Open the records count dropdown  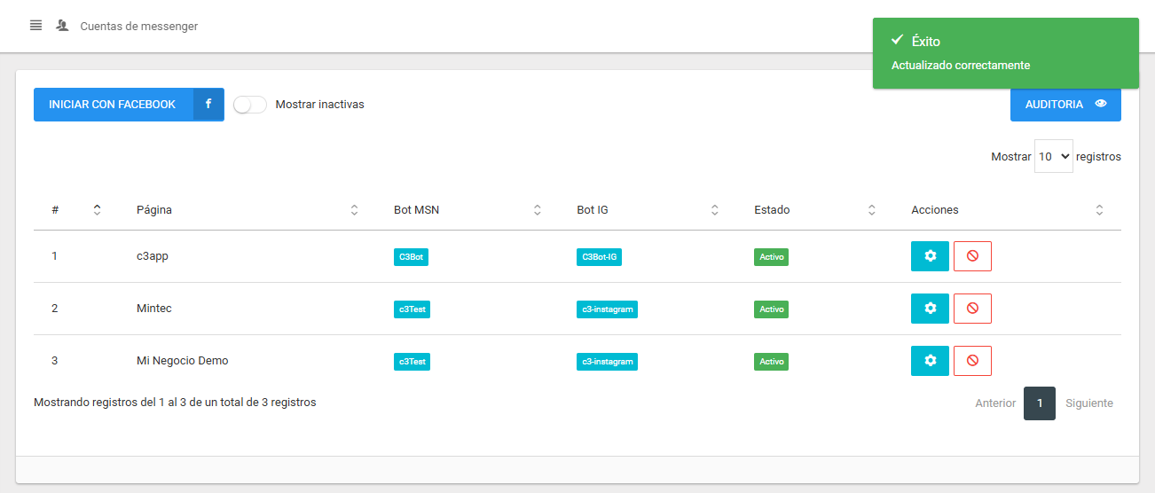[1053, 156]
